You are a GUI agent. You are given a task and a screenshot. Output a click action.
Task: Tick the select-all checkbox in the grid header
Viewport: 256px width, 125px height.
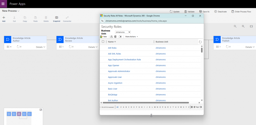(103, 42)
